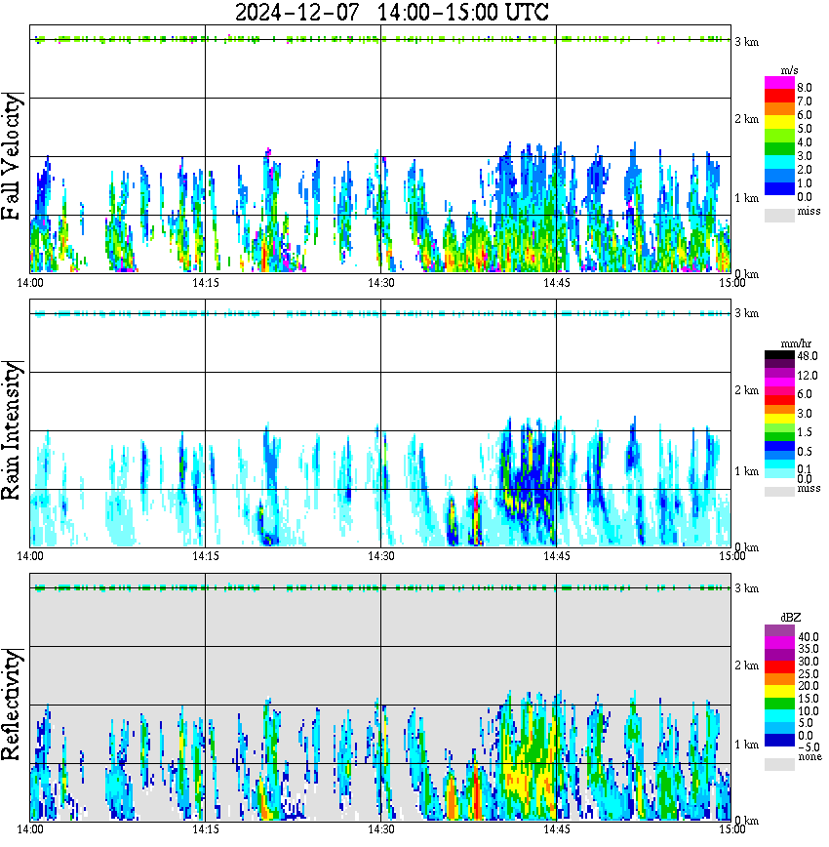
Task: Pick the light green 4.0 swatch in velocity legend
Action: pos(779,136)
